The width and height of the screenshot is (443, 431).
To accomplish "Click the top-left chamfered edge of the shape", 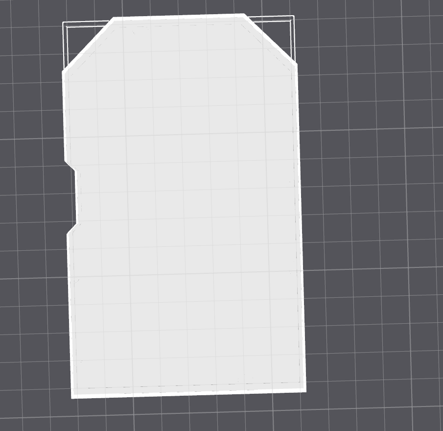I will pos(89,45).
